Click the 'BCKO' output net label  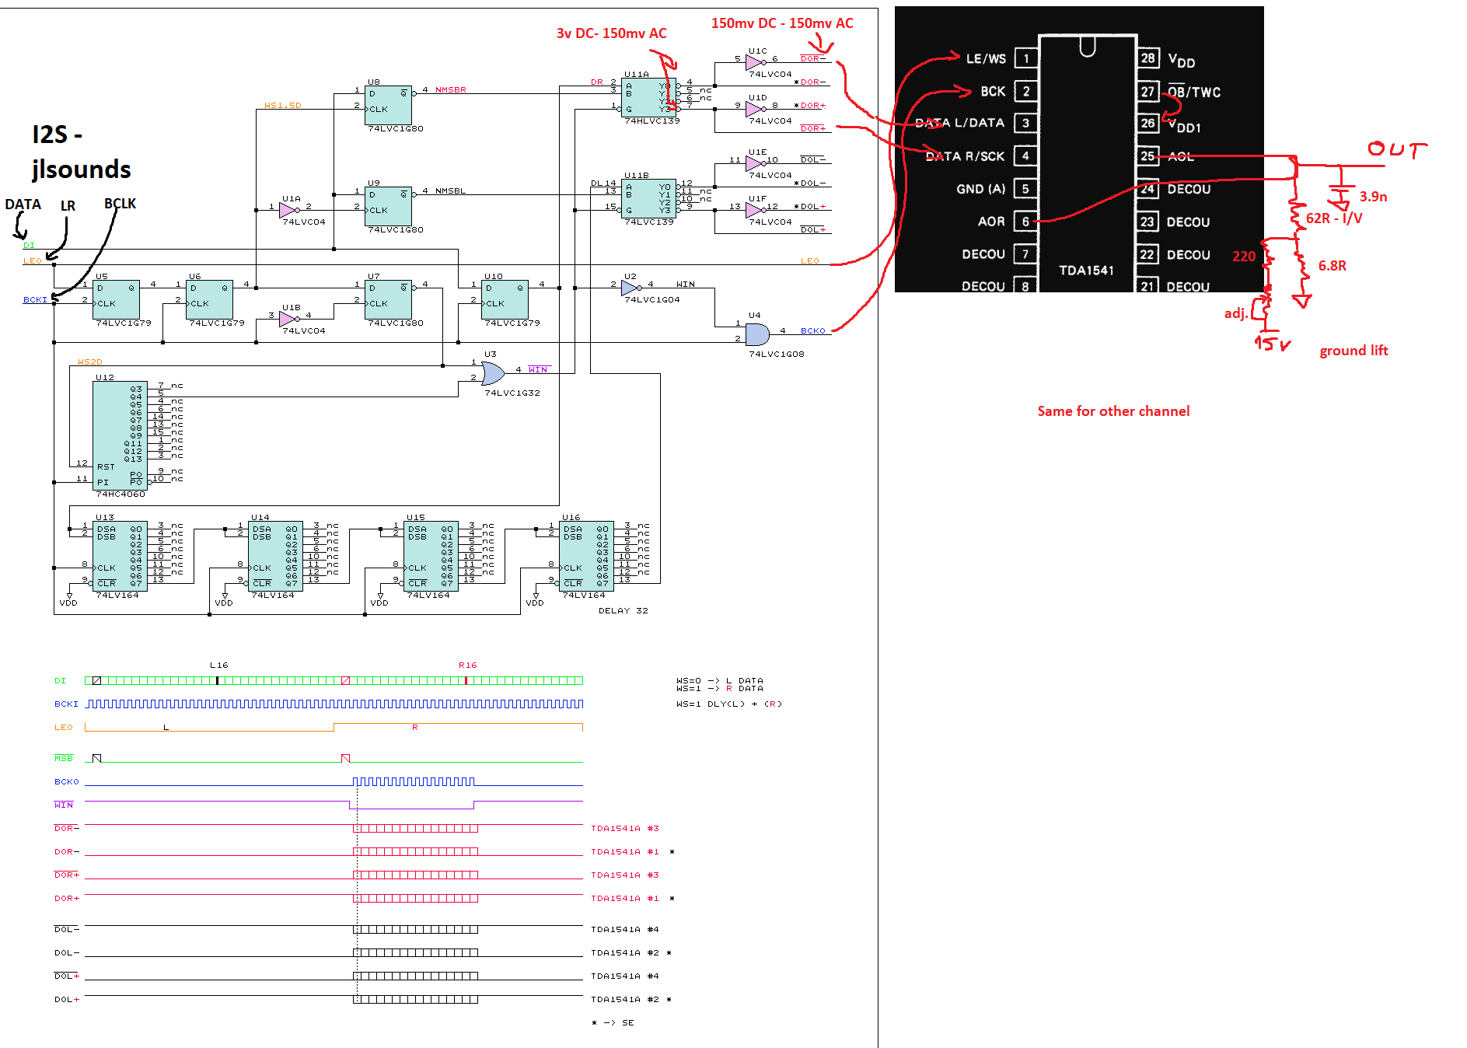813,330
